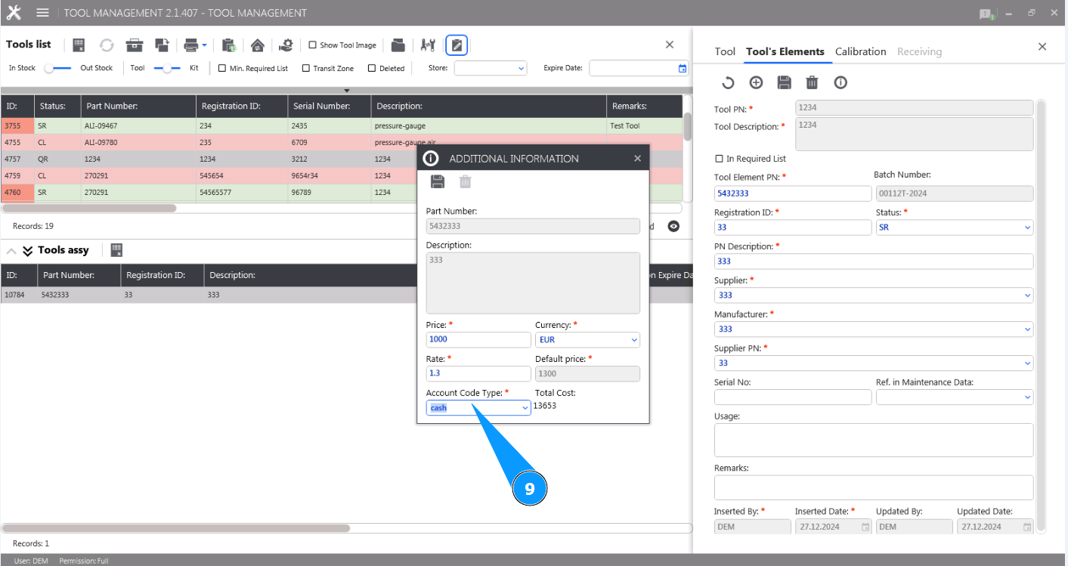Click the Tool Element PN field
The image size is (1068, 566).
click(793, 193)
